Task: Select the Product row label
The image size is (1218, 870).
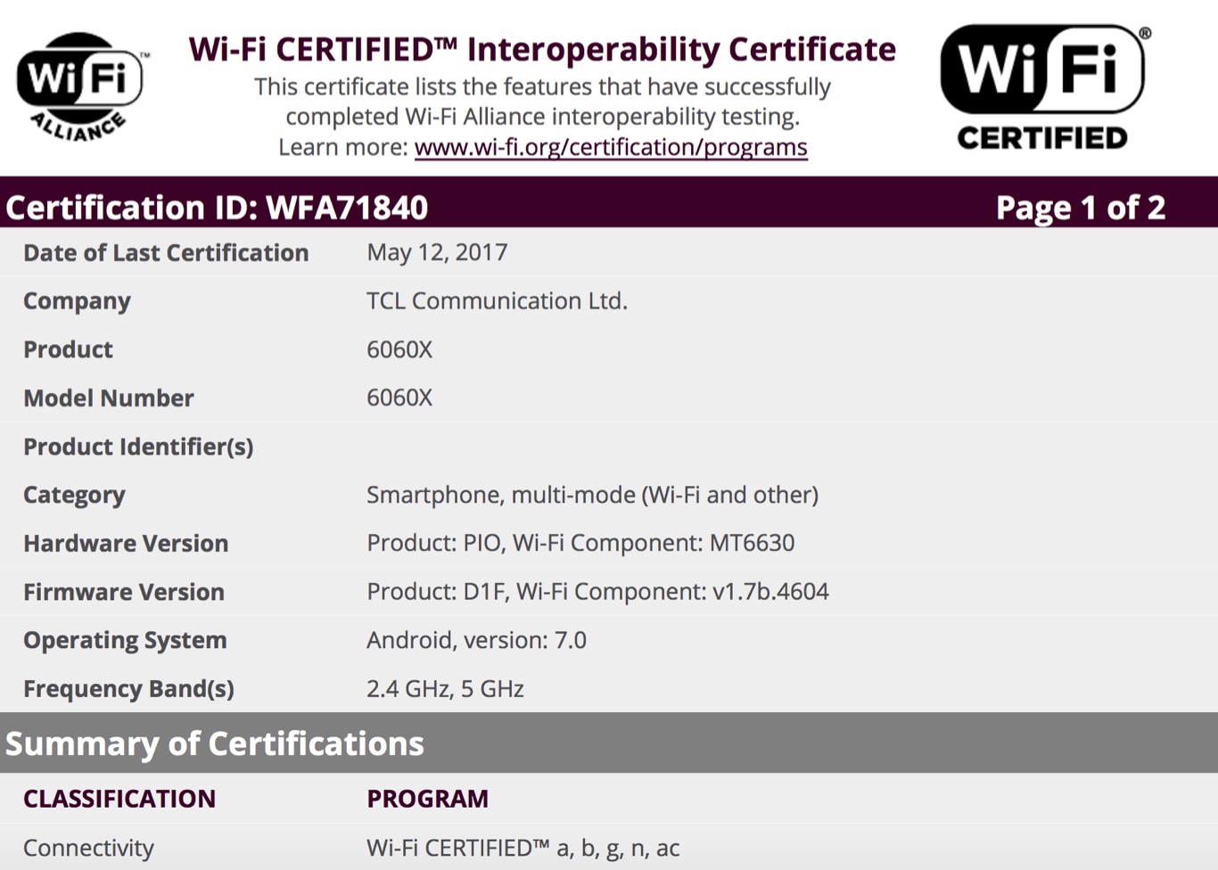Action: [x=68, y=349]
